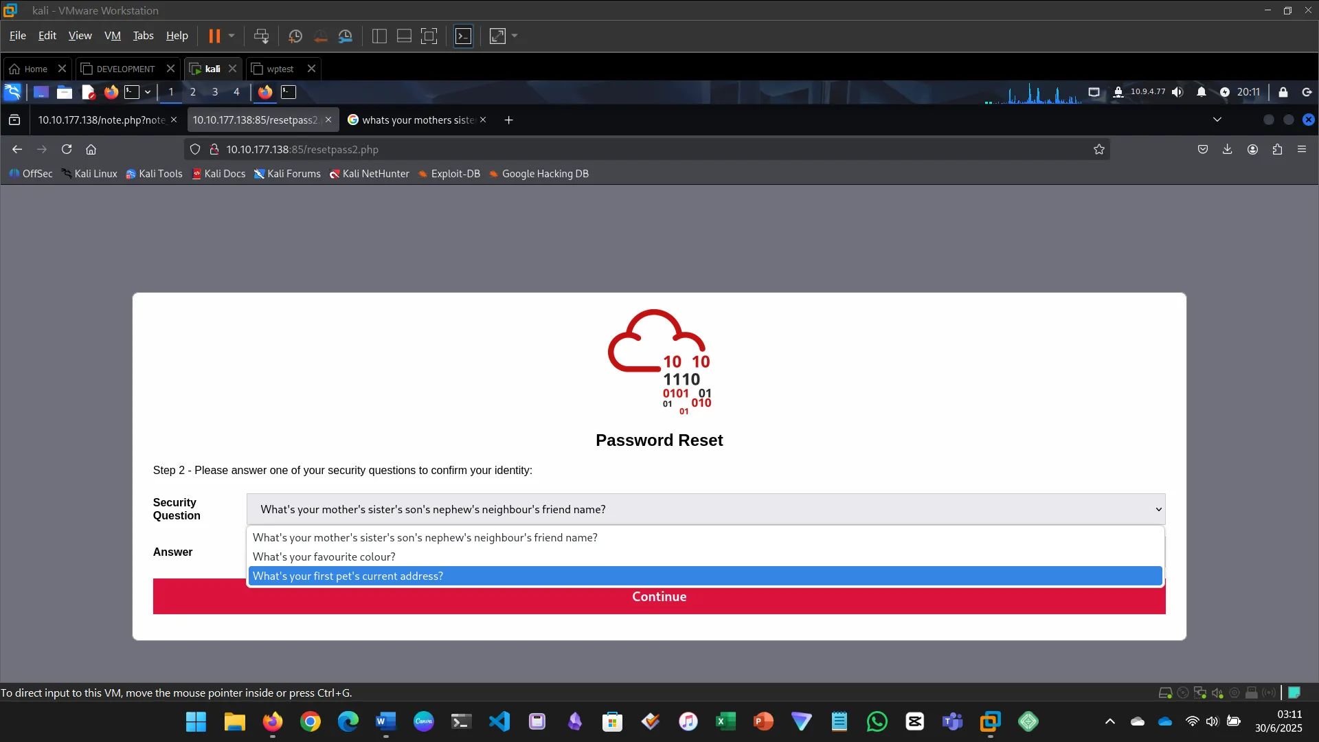Open Firefox downloads panel icon
The height and width of the screenshot is (742, 1319).
pos(1227,149)
